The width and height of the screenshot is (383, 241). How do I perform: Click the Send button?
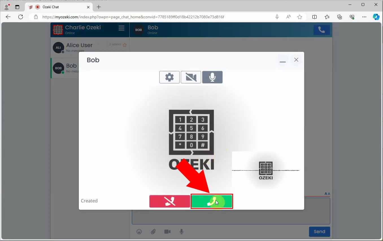[x=319, y=232]
